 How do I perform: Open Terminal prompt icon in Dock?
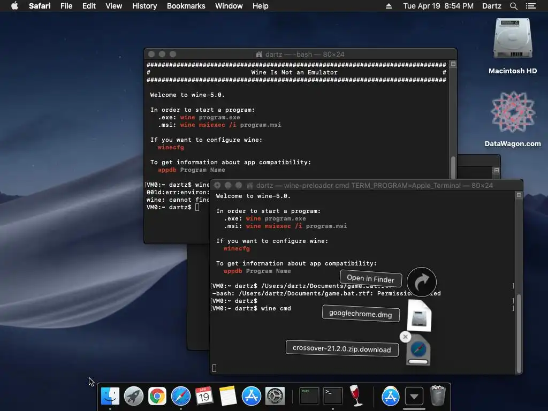click(x=332, y=396)
